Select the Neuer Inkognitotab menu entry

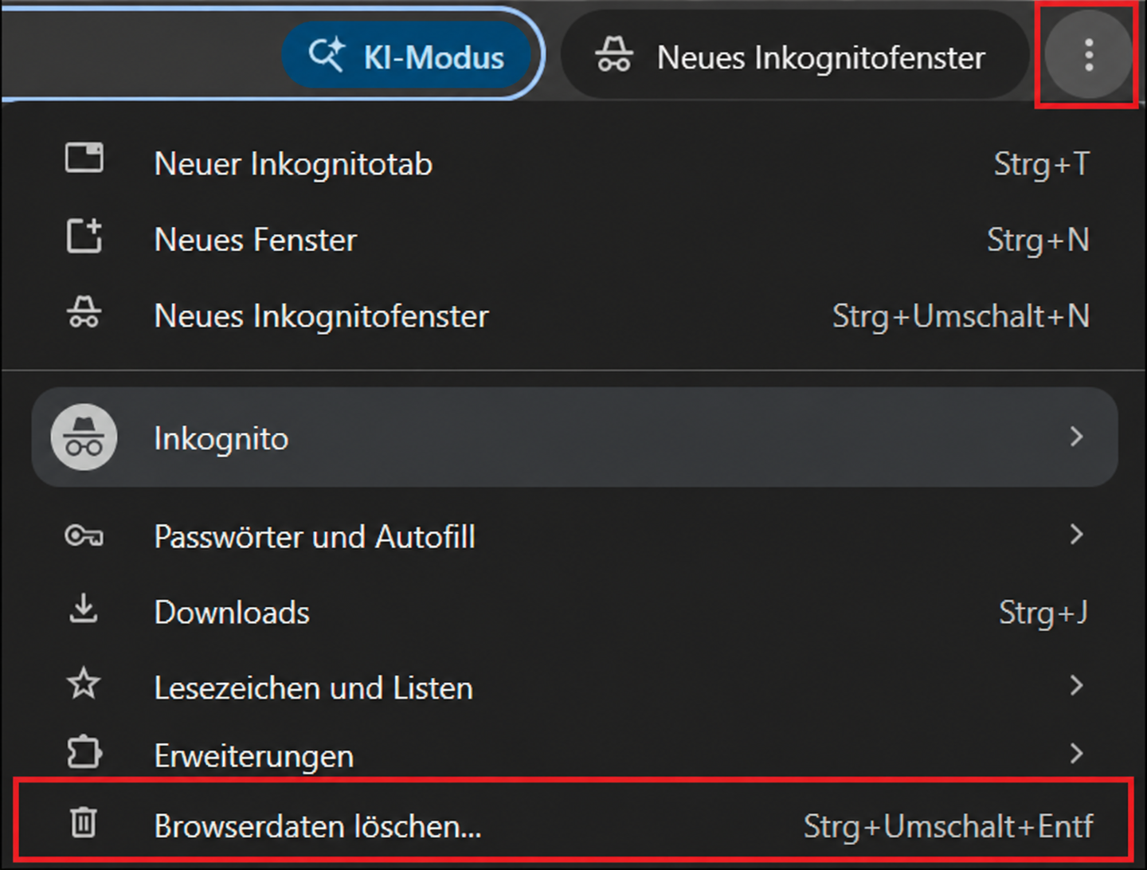point(573,163)
